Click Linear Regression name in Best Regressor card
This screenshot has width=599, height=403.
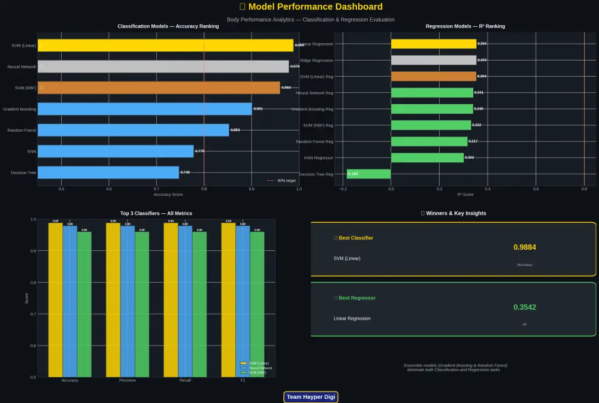click(x=352, y=319)
